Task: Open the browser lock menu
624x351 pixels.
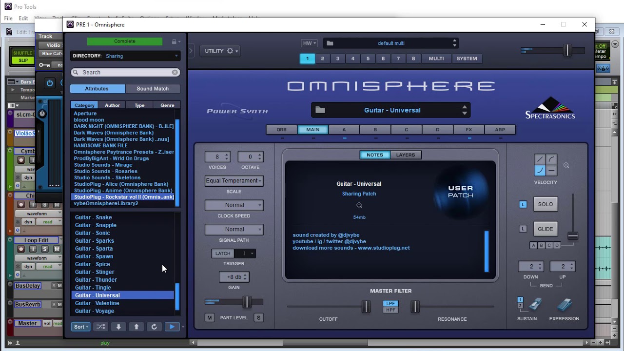Action: tap(176, 41)
